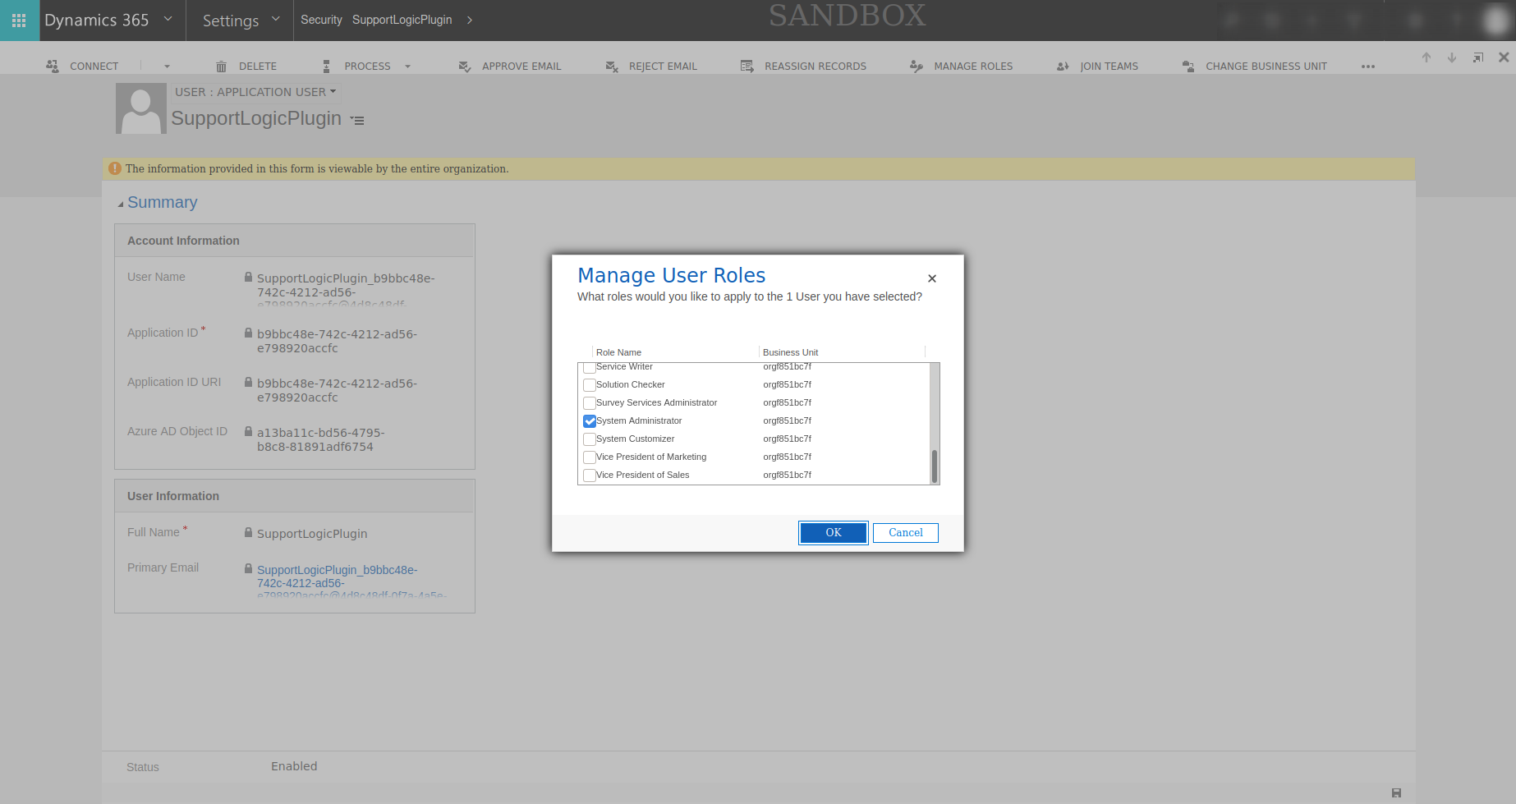Click the Reassign Records command
Viewport: 1516px width, 804px height.
(803, 66)
